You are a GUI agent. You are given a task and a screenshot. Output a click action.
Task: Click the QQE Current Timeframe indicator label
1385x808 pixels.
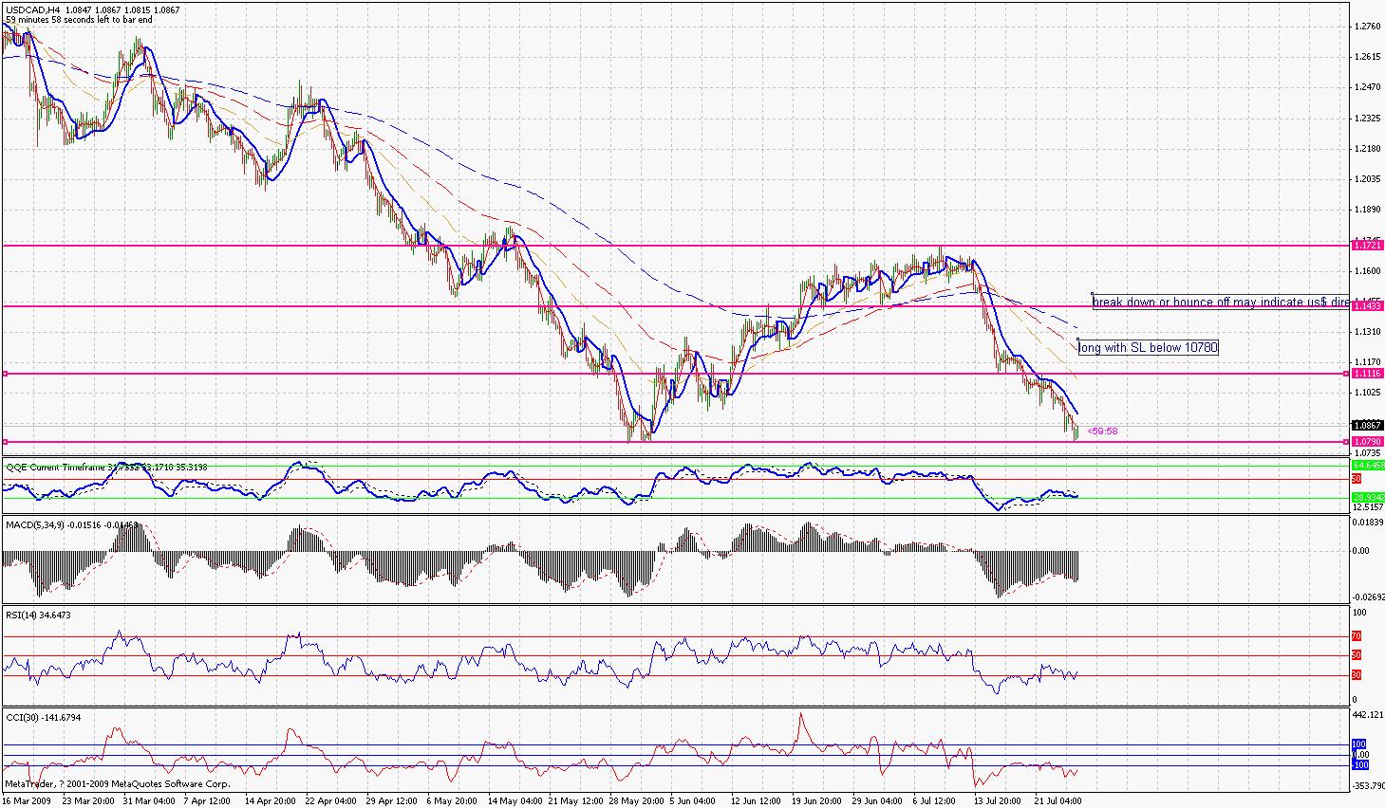coord(107,467)
